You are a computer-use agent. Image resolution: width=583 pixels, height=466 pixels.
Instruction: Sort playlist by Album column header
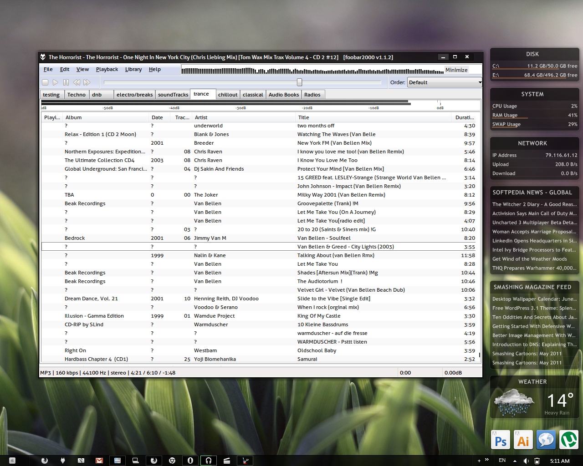point(105,117)
